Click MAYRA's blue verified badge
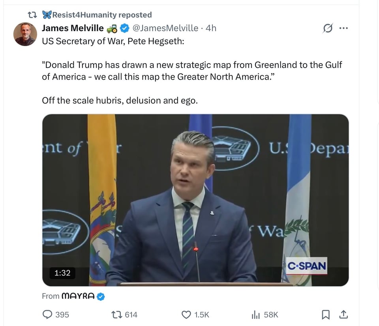379x326 pixels. [101, 296]
